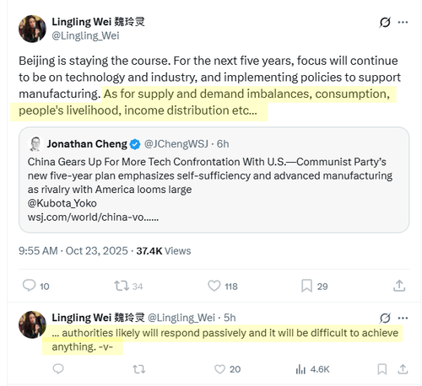Screen dimensions: 422x386
Task: Open the wsj.com/world/china-vo link
Action: [93, 217]
